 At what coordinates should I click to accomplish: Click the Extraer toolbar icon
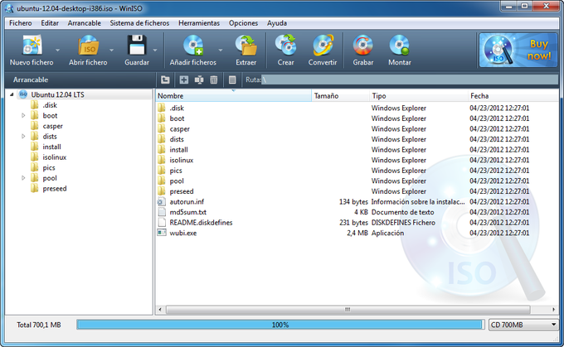tap(246, 45)
